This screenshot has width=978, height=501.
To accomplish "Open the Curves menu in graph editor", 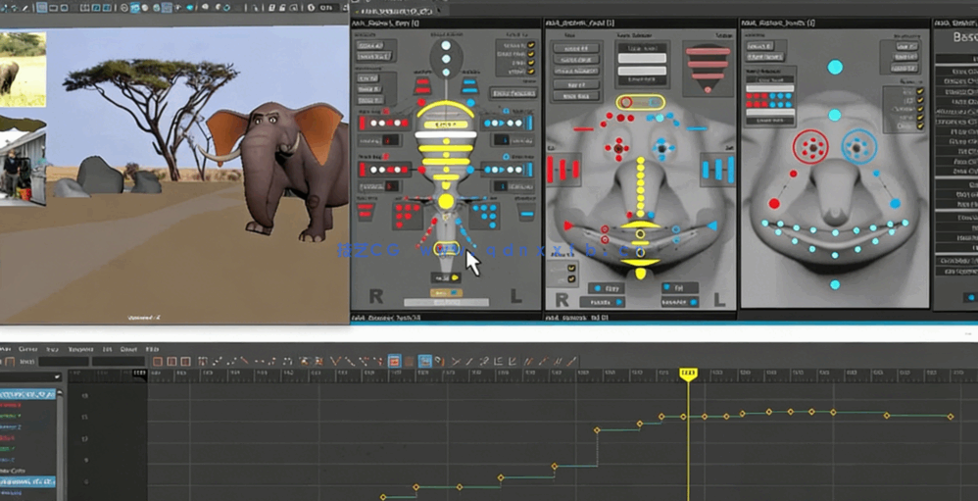I will [x=28, y=349].
